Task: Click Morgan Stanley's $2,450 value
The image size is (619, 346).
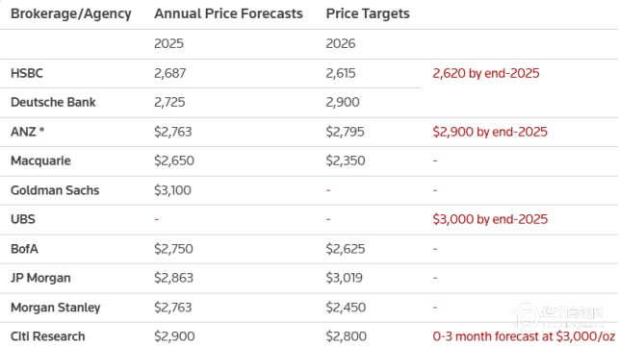Action: (346, 308)
